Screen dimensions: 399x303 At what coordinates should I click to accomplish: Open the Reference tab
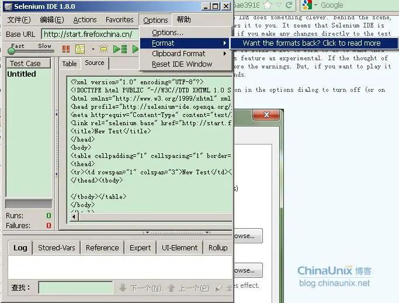[102, 247]
